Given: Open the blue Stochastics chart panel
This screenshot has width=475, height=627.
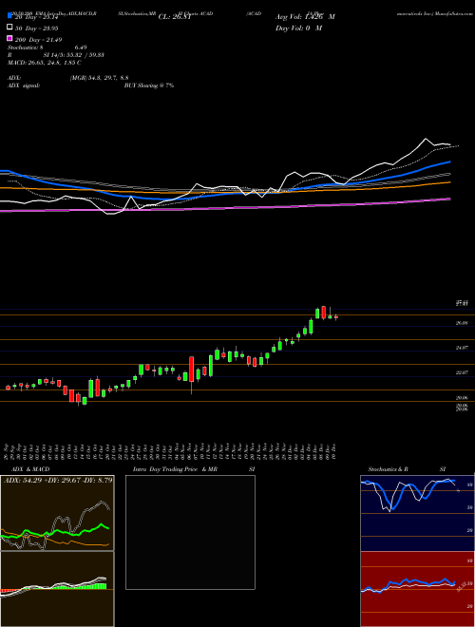Looking at the screenshot, I should pos(417,513).
